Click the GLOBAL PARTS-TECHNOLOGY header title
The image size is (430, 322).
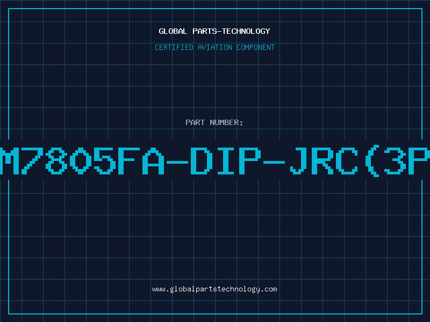(x=214, y=31)
